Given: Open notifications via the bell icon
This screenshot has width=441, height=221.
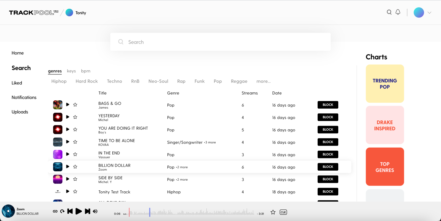Looking at the screenshot, I should [398, 12].
